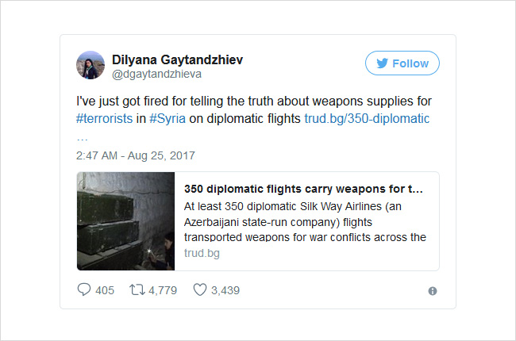Screen dimensions: 516x341
Task: Open the card headline 350 diplomatic flights
Action: click(x=303, y=189)
